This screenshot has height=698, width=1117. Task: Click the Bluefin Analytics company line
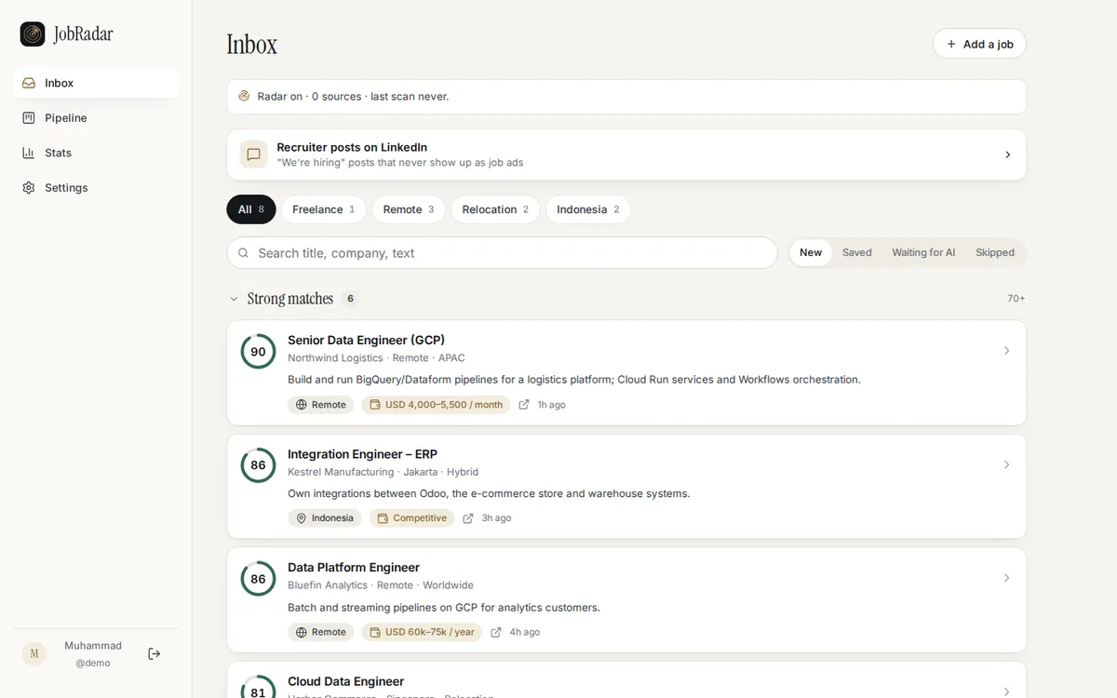point(380,585)
